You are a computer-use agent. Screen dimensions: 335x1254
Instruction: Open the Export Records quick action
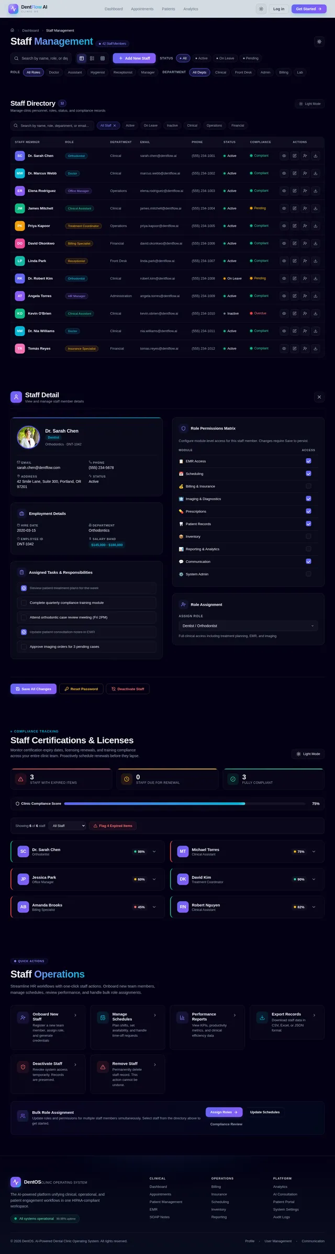click(x=287, y=1027)
